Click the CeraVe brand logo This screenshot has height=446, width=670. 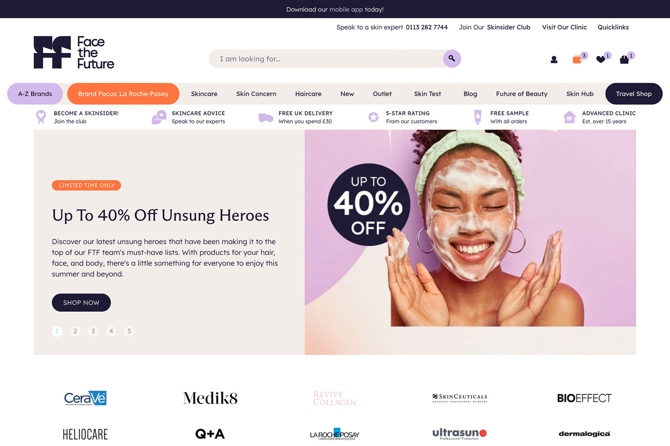click(x=85, y=398)
